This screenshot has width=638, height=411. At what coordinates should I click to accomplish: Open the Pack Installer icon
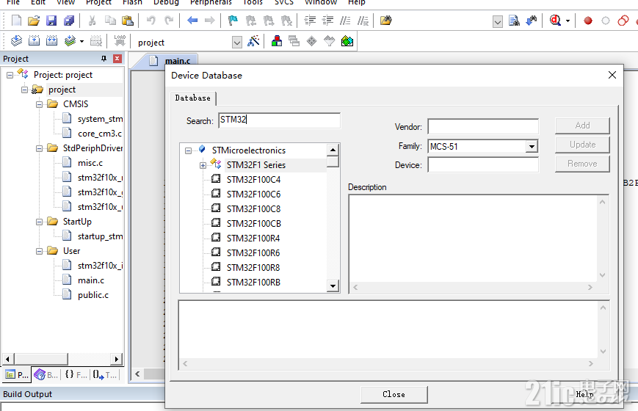click(347, 40)
